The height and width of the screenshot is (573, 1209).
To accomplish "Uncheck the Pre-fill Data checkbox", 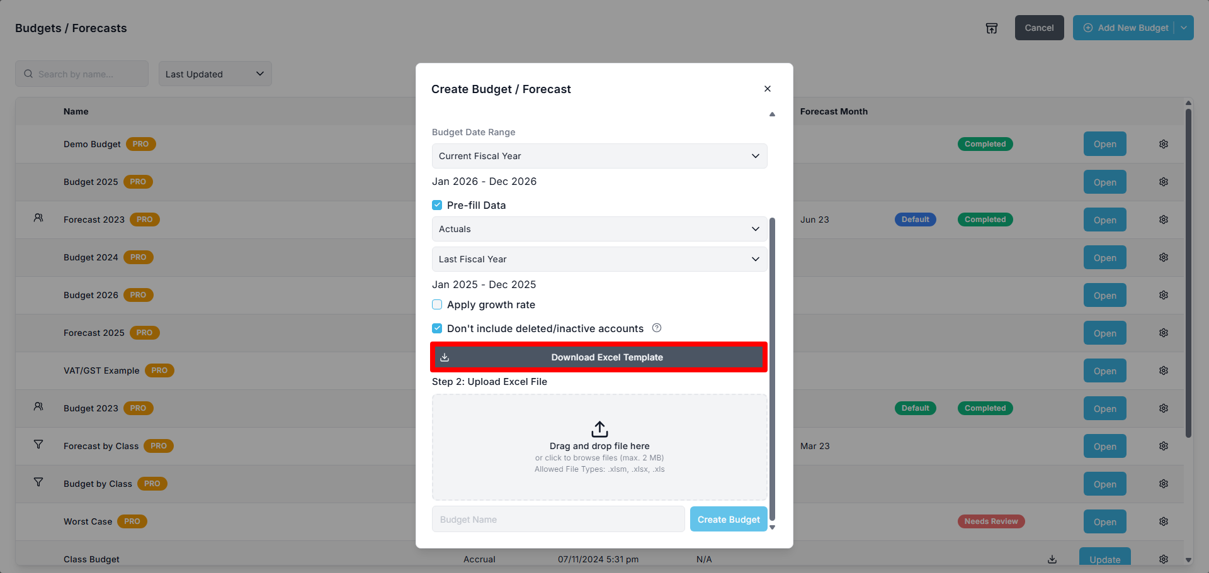I will 437,205.
